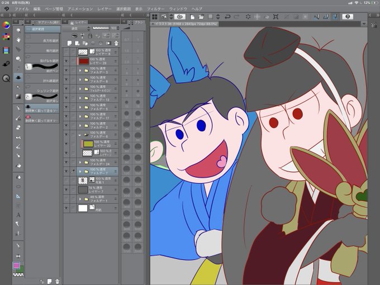The width and height of the screenshot is (380, 285).
Task: Hide フォルダー 13 with its eye icon
Action: click(66, 98)
